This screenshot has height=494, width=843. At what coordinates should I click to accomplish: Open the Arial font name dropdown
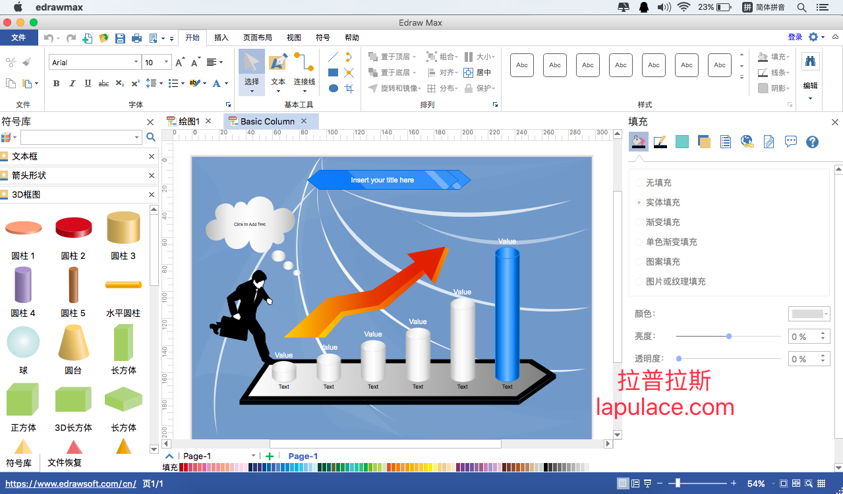[136, 63]
